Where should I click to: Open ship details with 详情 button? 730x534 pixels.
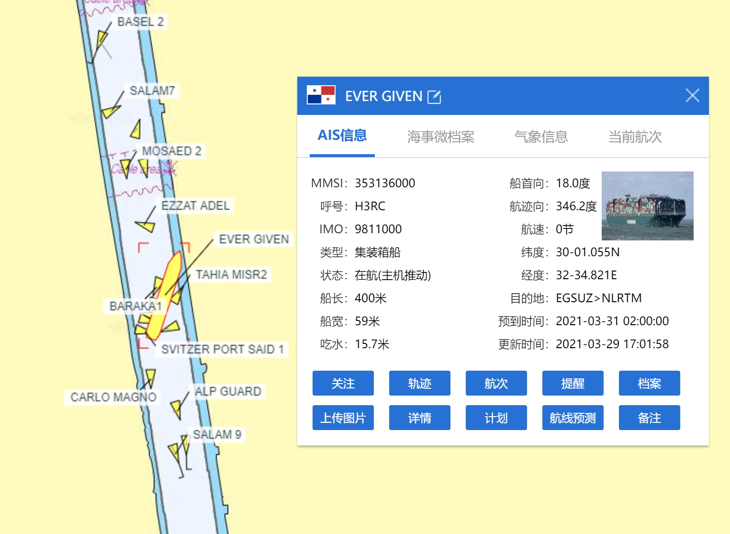tap(419, 418)
